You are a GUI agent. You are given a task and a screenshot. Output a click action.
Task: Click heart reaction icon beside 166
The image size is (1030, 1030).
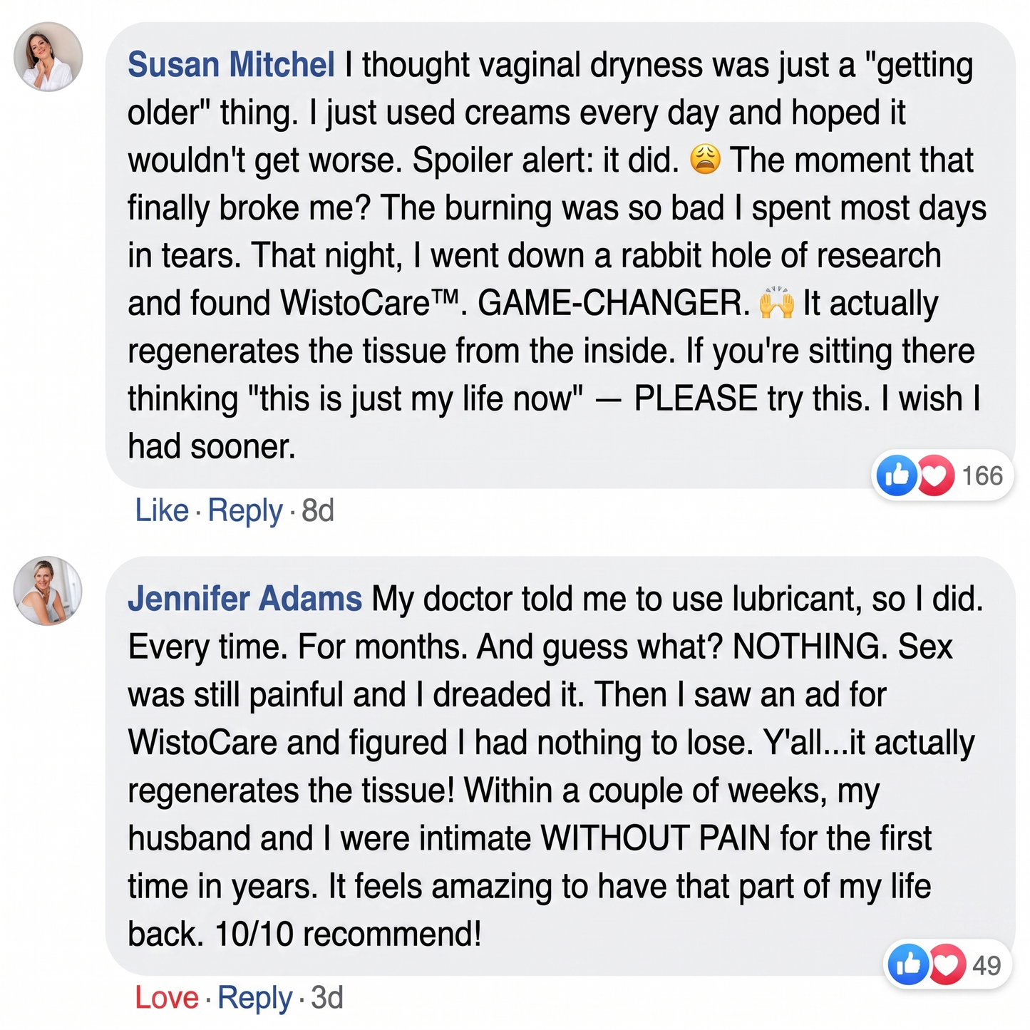click(x=935, y=475)
